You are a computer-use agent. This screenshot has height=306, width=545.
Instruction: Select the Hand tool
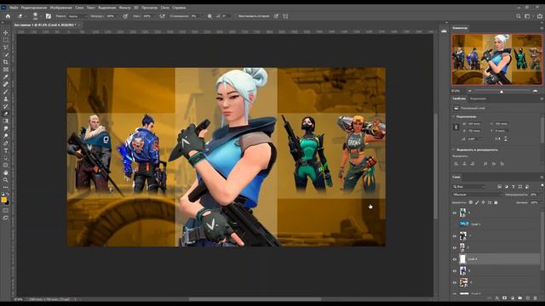6,173
